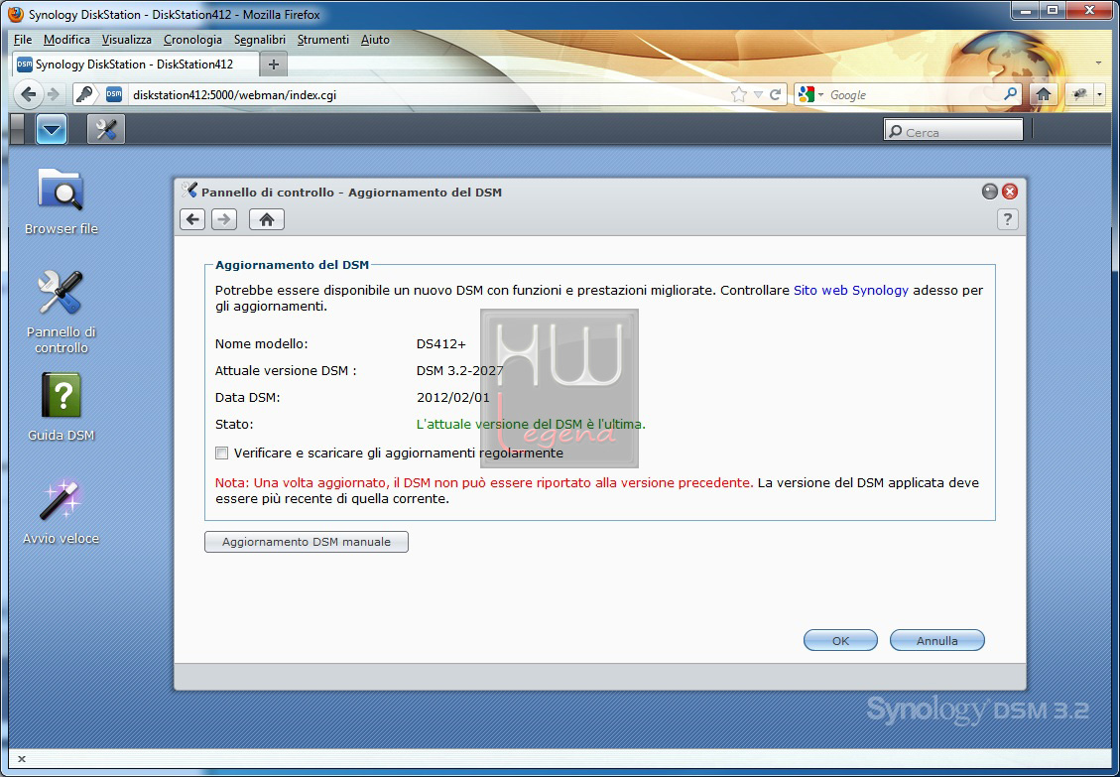The height and width of the screenshot is (777, 1120).
Task: Open the Strumenti menu
Action: tap(322, 40)
